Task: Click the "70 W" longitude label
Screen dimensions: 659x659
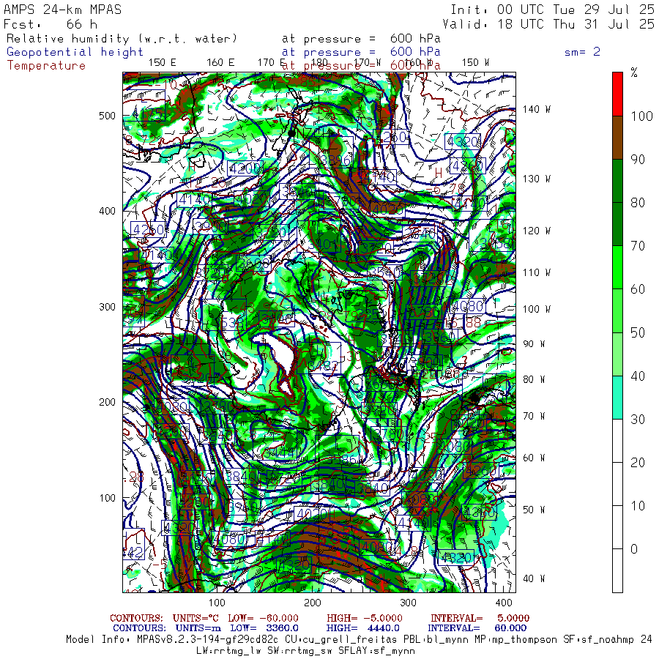Action: 534,416
